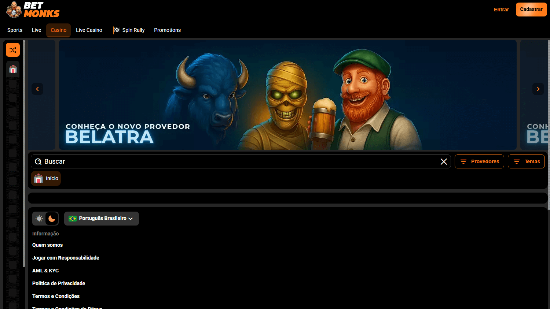Click the Bet Monks logo

(x=32, y=10)
